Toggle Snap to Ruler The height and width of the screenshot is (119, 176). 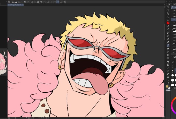point(55,2)
